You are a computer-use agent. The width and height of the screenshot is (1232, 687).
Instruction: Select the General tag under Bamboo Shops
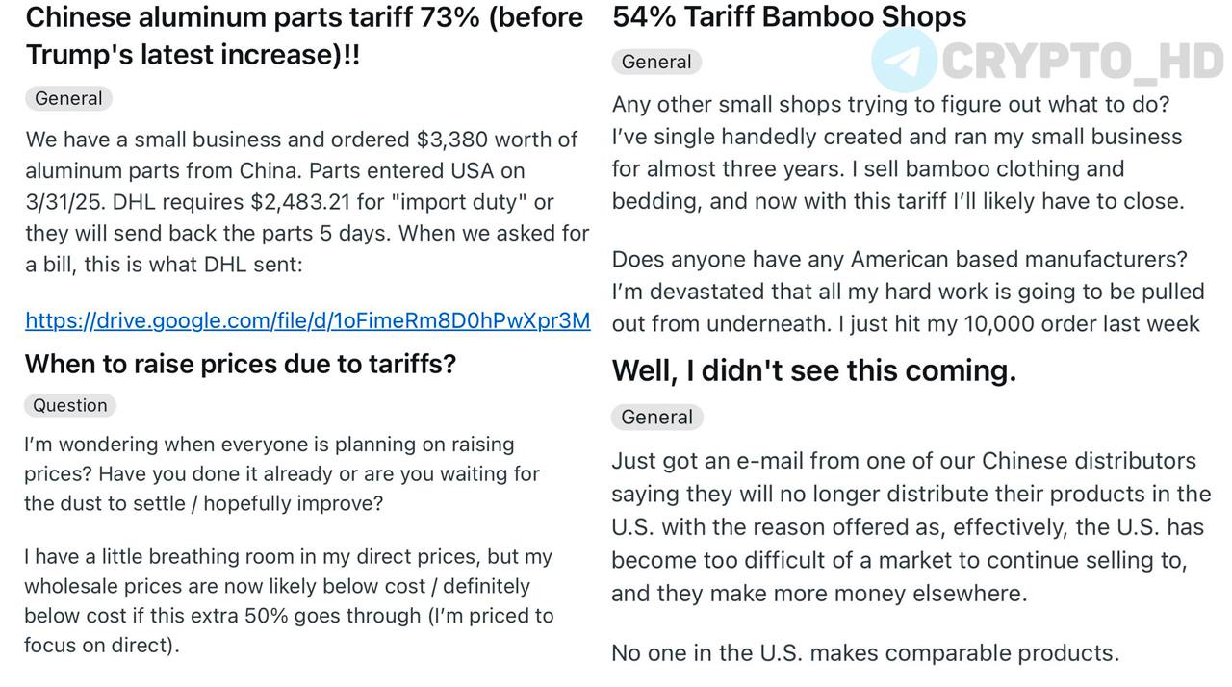[x=656, y=62]
